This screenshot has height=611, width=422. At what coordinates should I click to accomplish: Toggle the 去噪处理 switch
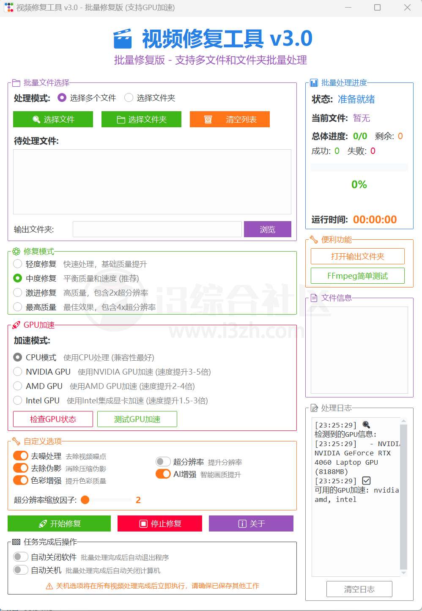21,456
